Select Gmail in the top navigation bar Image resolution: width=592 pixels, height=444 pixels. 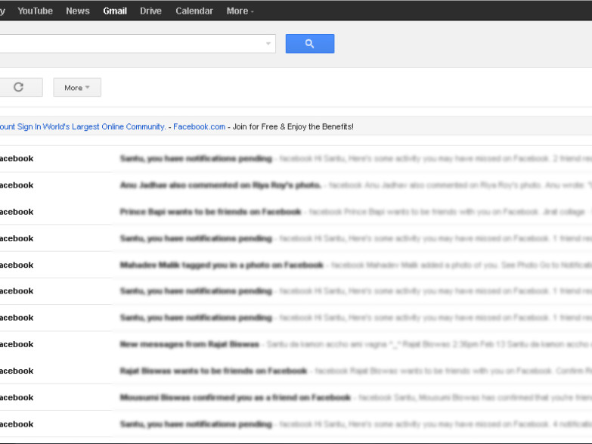click(x=115, y=11)
